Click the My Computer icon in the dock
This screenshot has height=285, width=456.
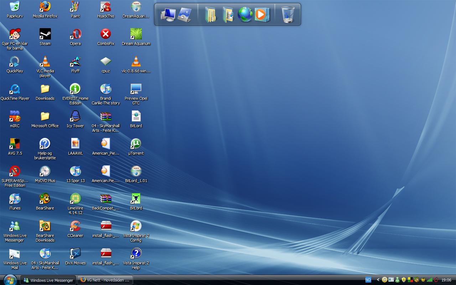(168, 15)
